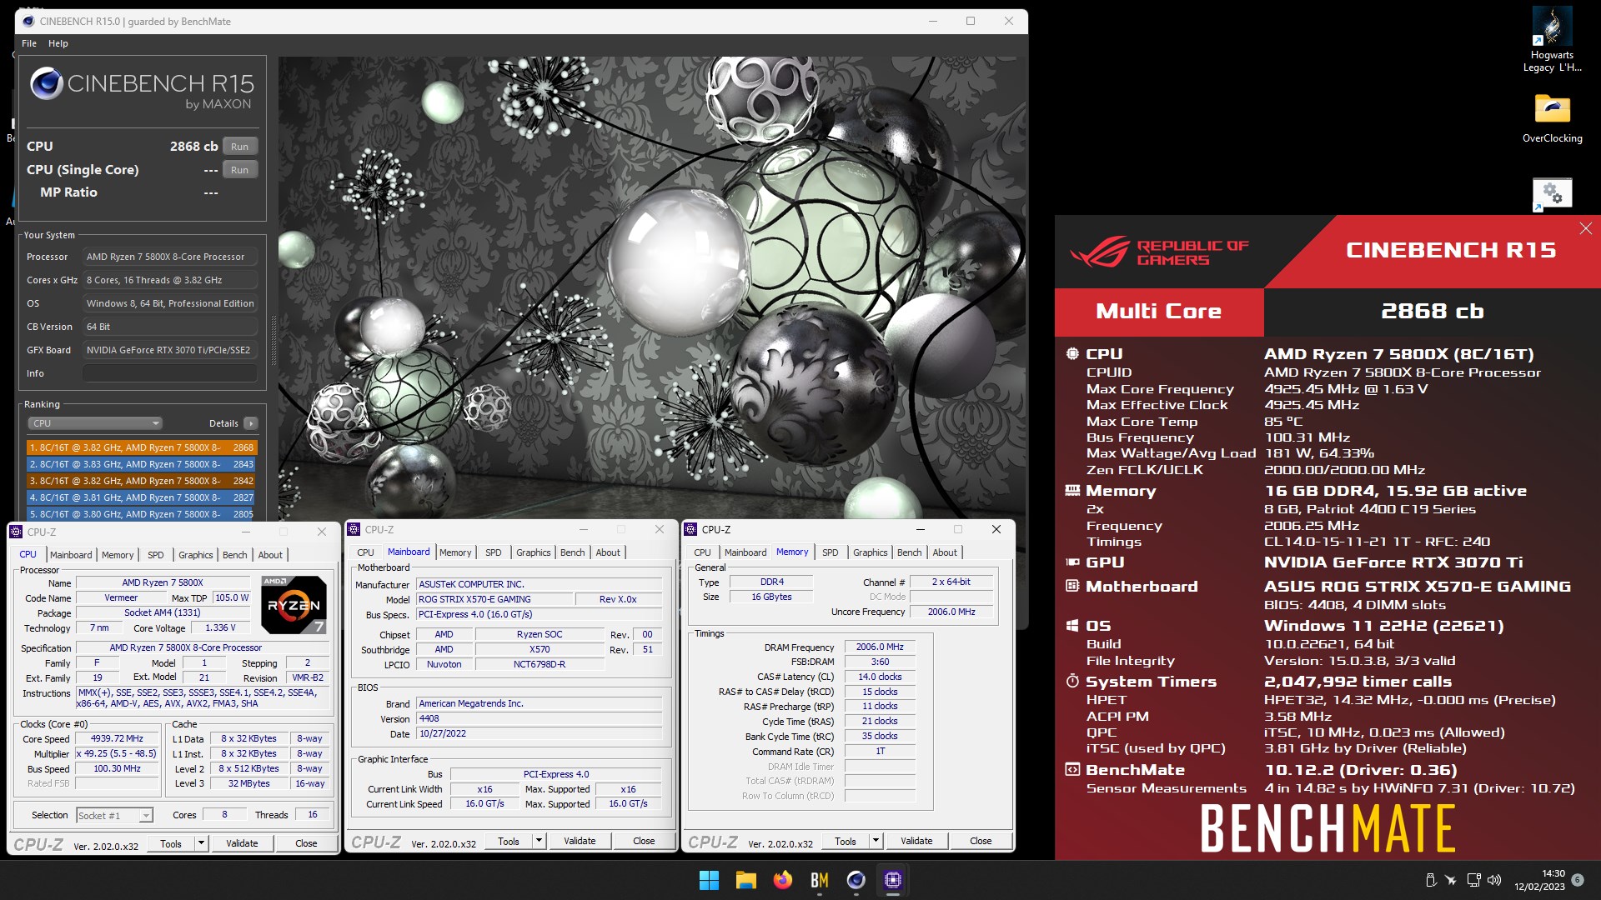Click Close button in Memory CPU-Z window

pos(981,841)
